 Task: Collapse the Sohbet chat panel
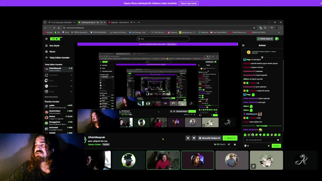click(243, 46)
